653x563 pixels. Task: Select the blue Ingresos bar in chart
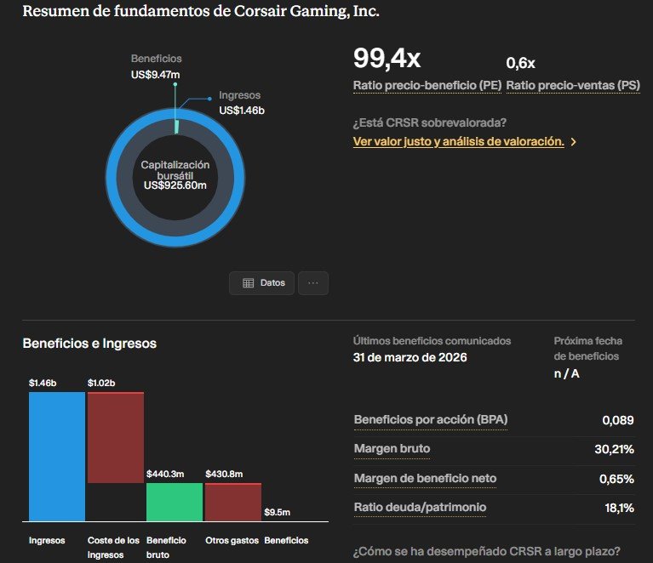pos(57,457)
